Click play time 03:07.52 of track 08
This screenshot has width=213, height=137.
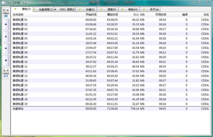(112, 52)
